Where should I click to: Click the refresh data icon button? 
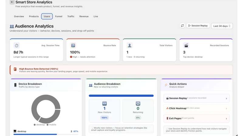[x=182, y=26]
